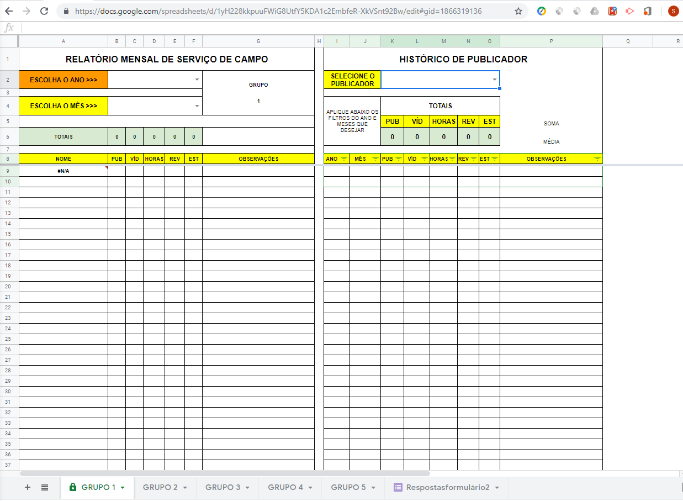Image resolution: width=683 pixels, height=501 pixels.
Task: Open the ESCOLHA O ANO dropdown
Action: 197,80
